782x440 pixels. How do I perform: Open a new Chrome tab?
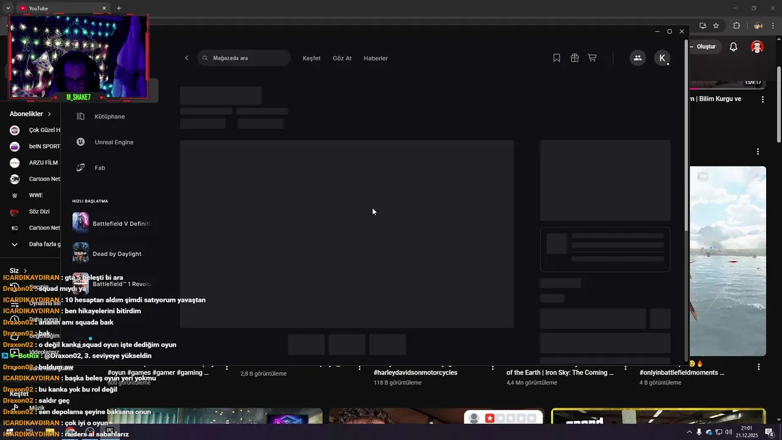(119, 9)
